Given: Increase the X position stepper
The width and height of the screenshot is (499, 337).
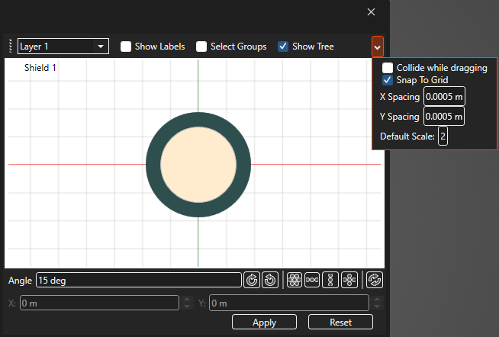Looking at the screenshot, I should point(187,299).
